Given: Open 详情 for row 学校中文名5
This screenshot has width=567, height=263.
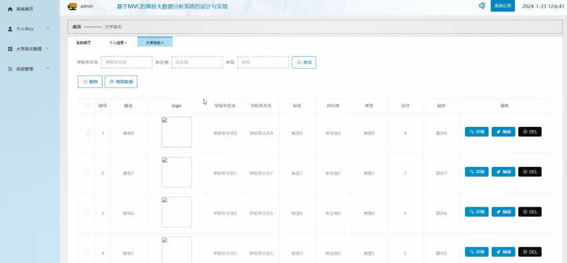Looking at the screenshot, I should (476, 252).
